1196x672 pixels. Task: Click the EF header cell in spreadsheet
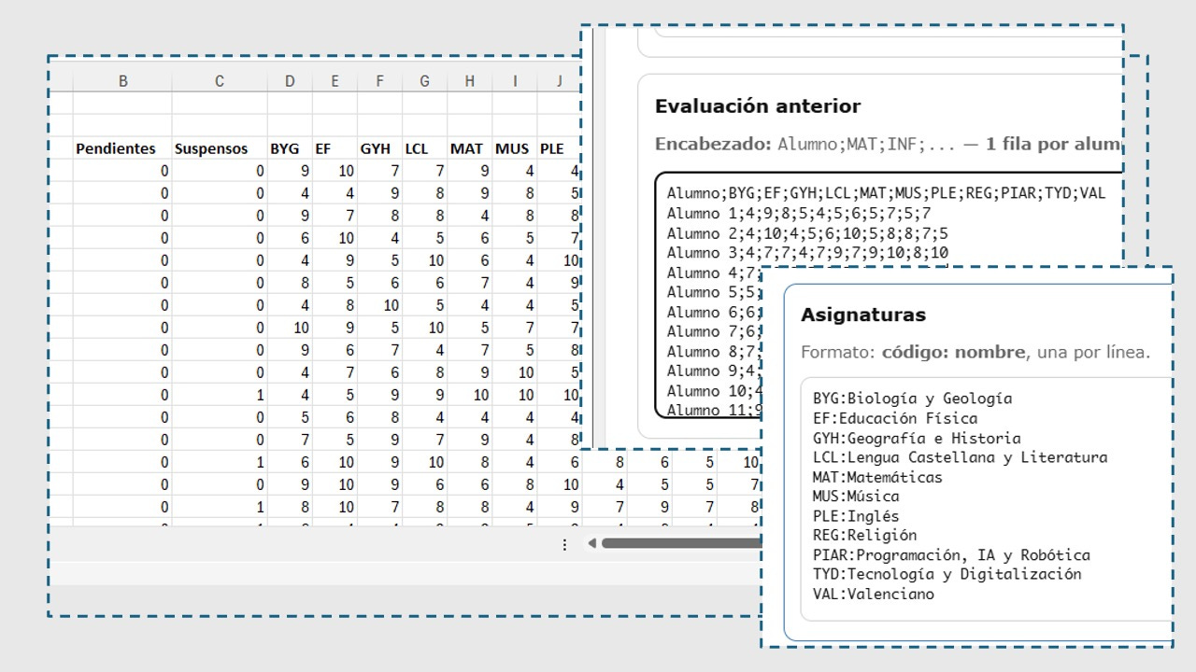(x=335, y=148)
